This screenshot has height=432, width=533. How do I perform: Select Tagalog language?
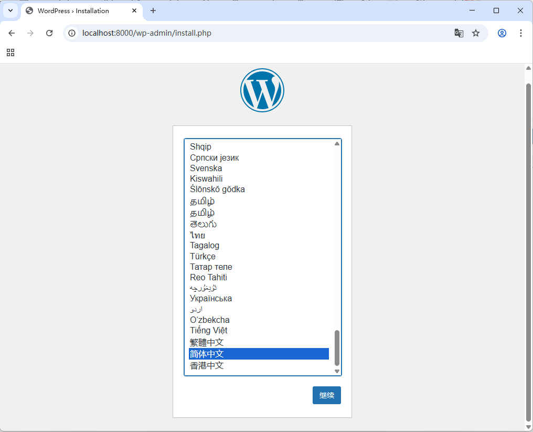pyautogui.click(x=259, y=246)
